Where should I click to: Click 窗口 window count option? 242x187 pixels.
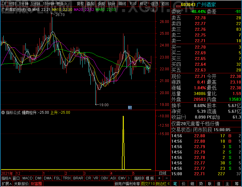[16, 178]
